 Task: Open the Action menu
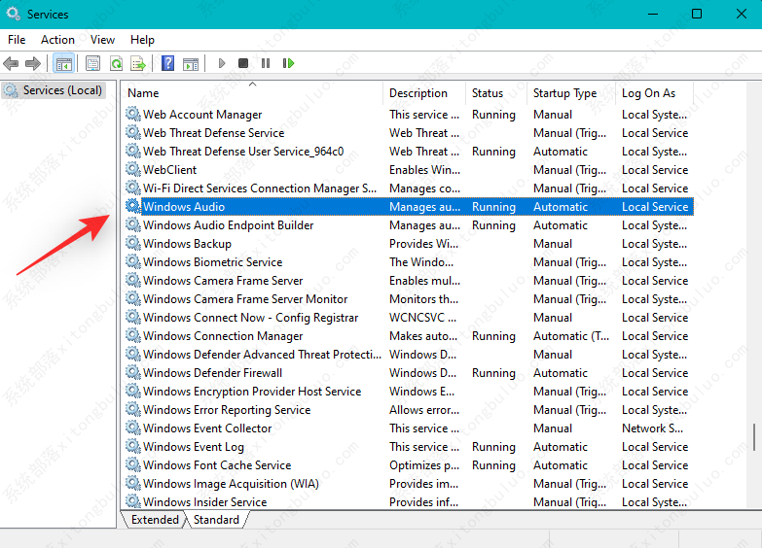[x=57, y=40]
